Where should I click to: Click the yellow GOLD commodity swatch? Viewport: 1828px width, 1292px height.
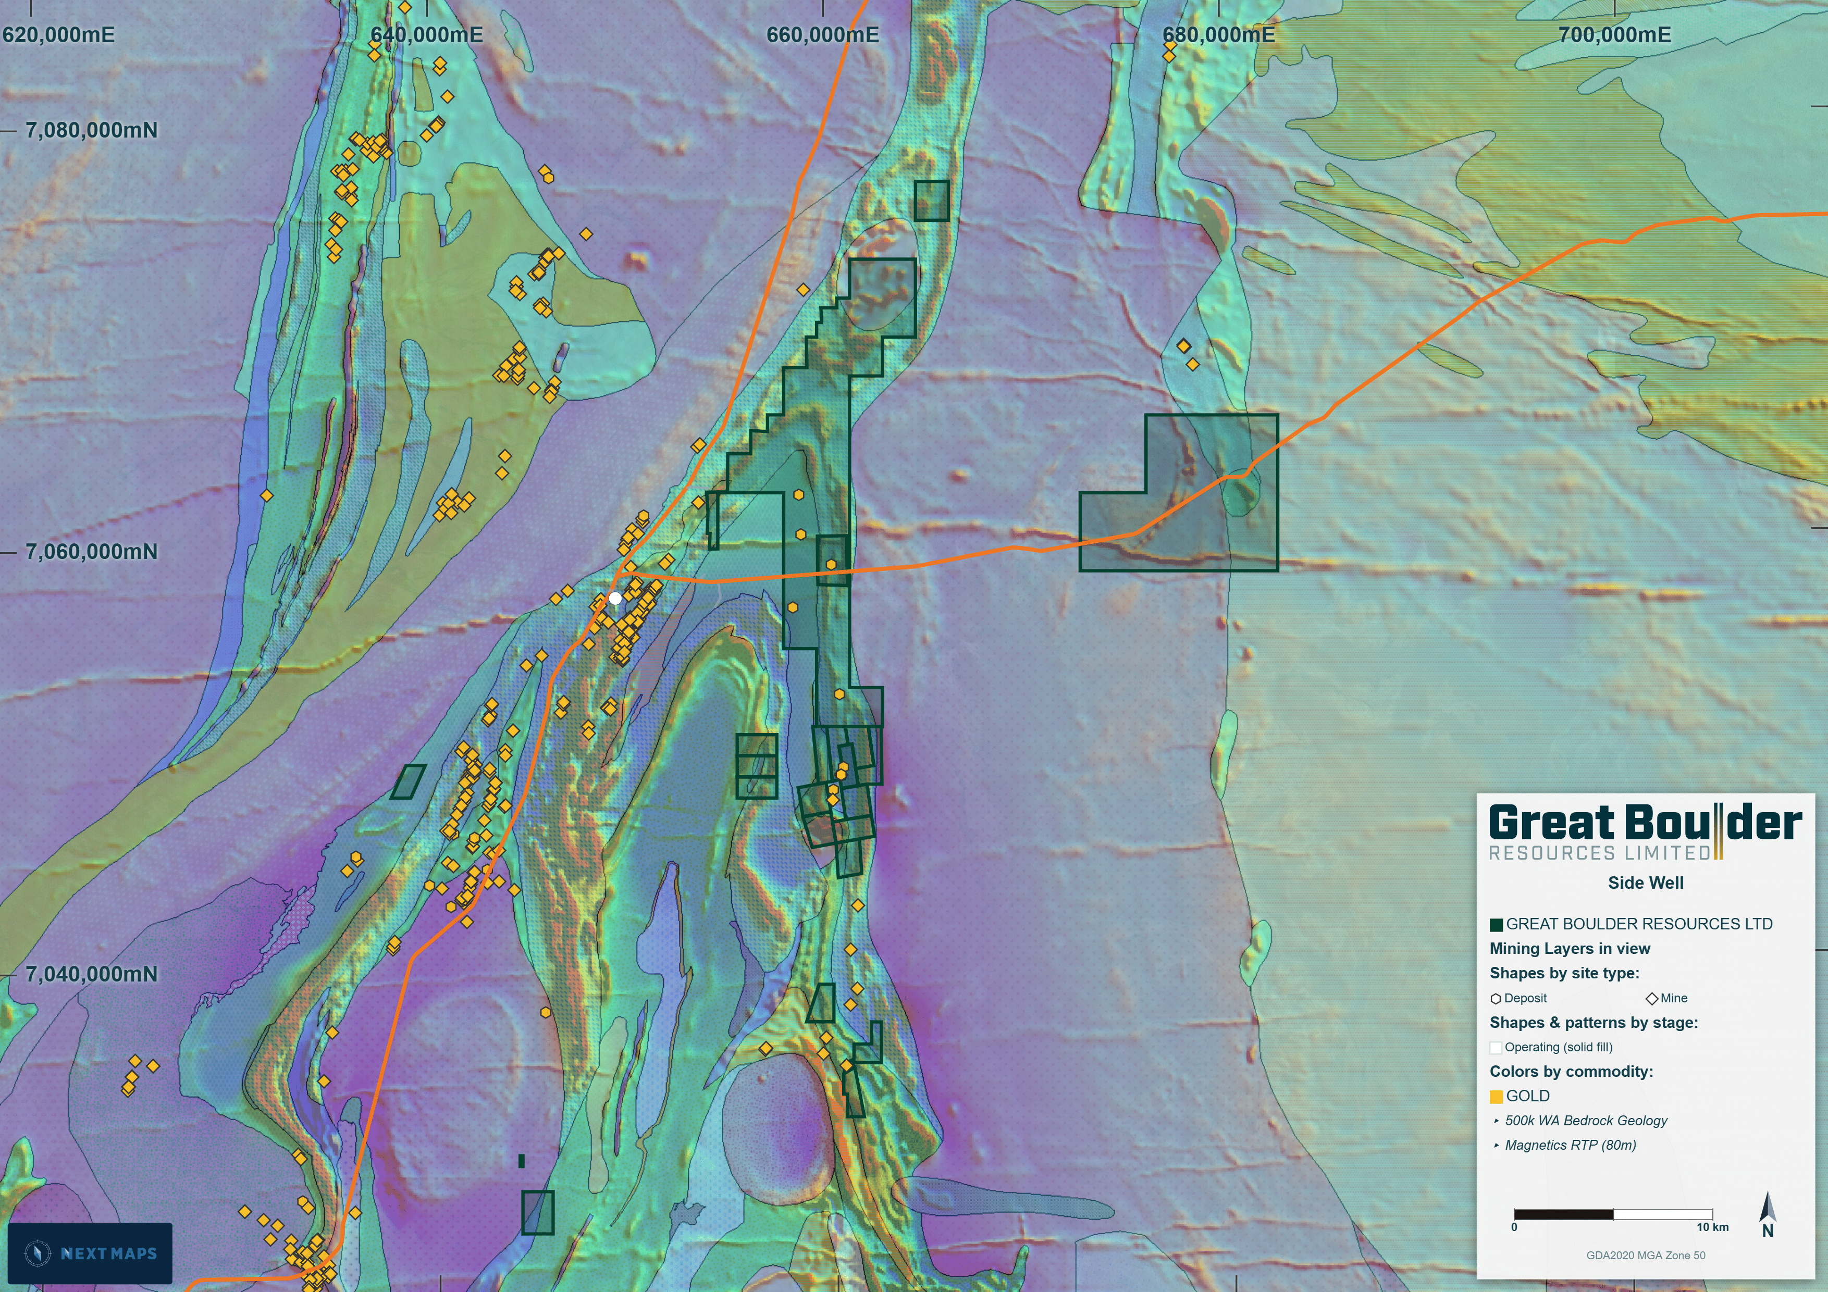(1496, 1097)
